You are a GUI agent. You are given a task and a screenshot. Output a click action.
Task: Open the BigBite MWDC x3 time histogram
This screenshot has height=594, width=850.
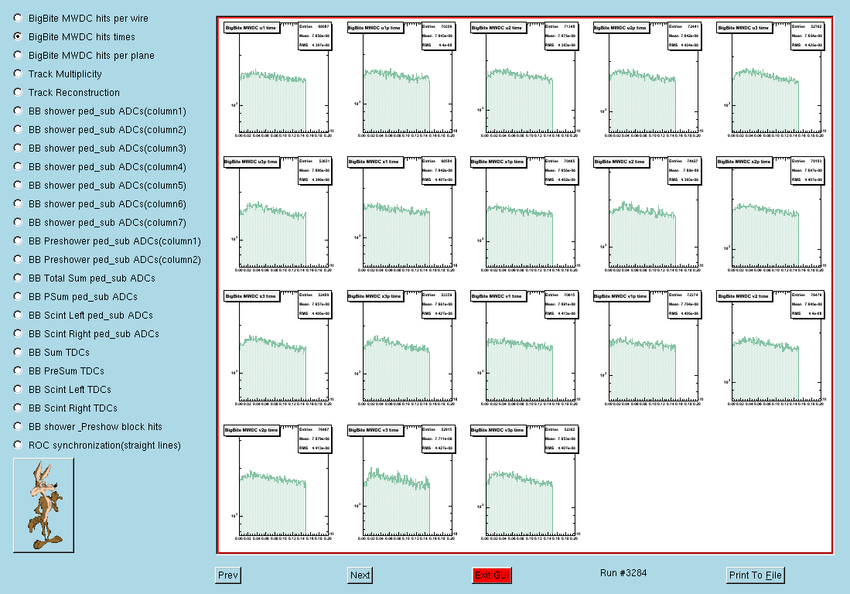click(x=278, y=348)
